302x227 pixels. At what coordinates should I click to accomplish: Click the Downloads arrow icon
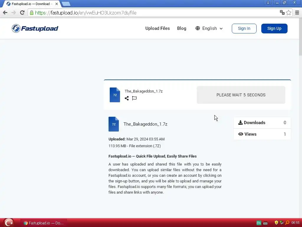240,123
